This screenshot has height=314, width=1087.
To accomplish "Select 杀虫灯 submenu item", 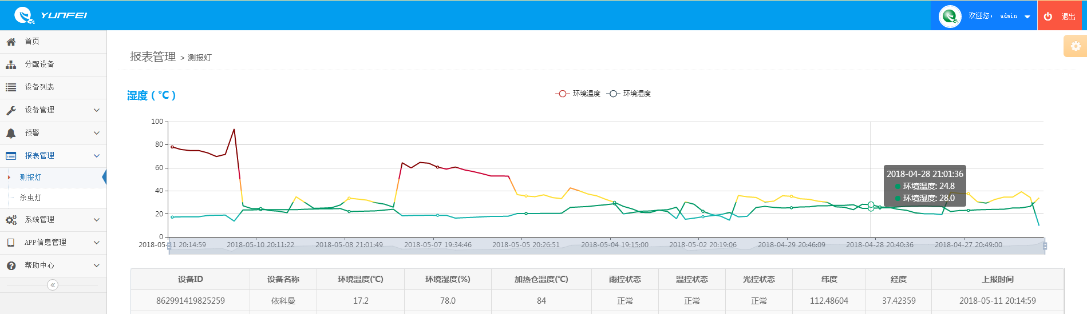I will coord(31,198).
